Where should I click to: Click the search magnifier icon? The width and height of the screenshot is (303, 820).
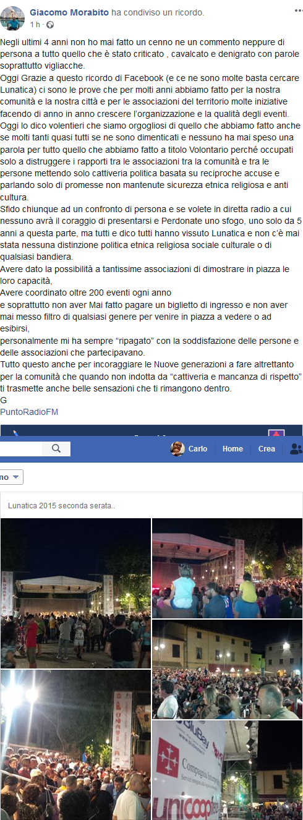[x=56, y=449]
